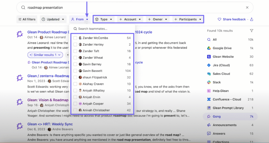Click Gong icon beside Glean / zenterra-Roadmap
This screenshot has width=269, height=143.
click(20, 78)
